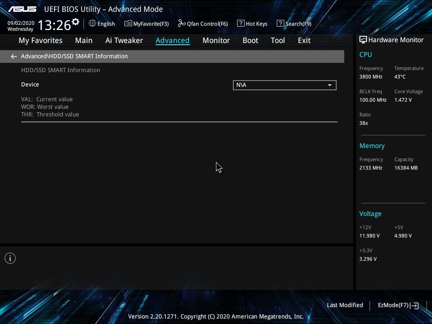Click the Device label

(x=30, y=84)
